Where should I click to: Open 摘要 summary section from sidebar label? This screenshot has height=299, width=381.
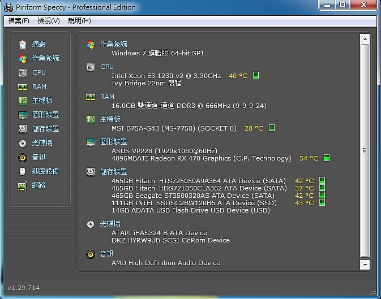tap(38, 44)
